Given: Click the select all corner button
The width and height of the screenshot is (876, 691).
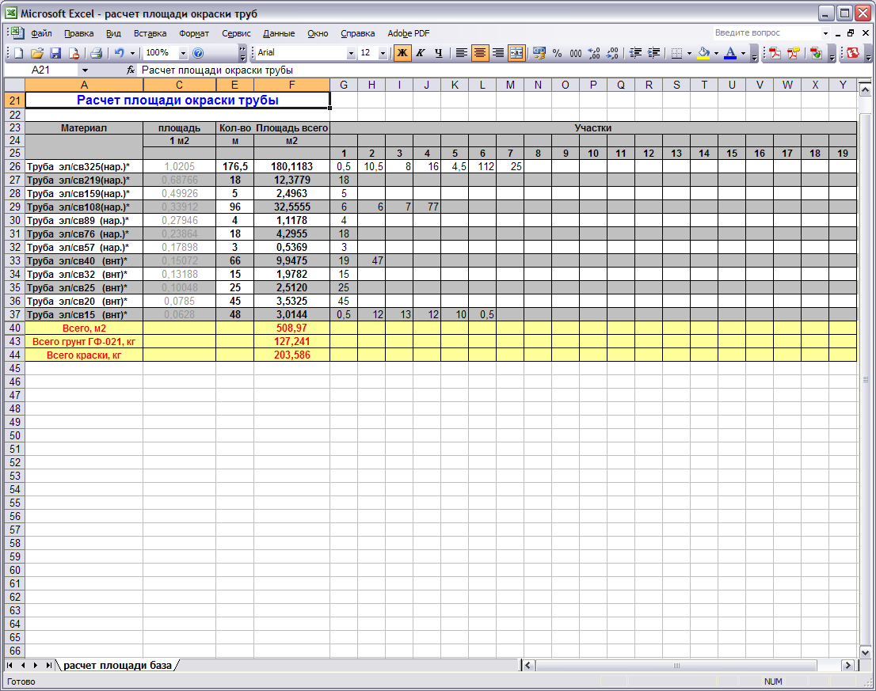Looking at the screenshot, I should (x=14, y=85).
